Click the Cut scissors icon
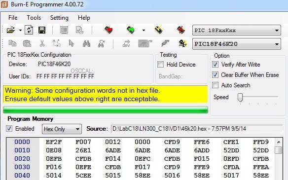This screenshot has width=288, height=180. [42, 44]
